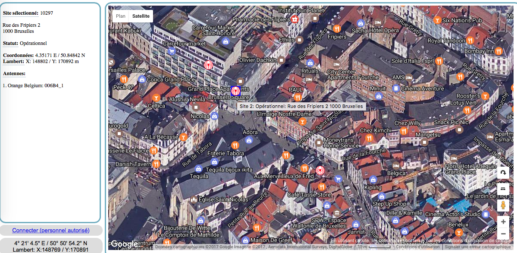Click the Kipling shop icon
The image size is (517, 253).
pos(373,180)
